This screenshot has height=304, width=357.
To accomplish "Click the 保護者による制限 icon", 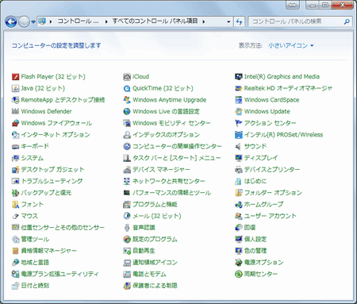I will tap(127, 286).
